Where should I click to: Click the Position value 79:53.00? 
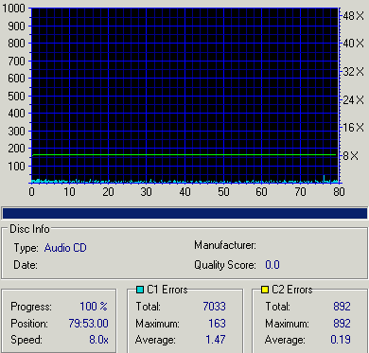[x=88, y=324]
